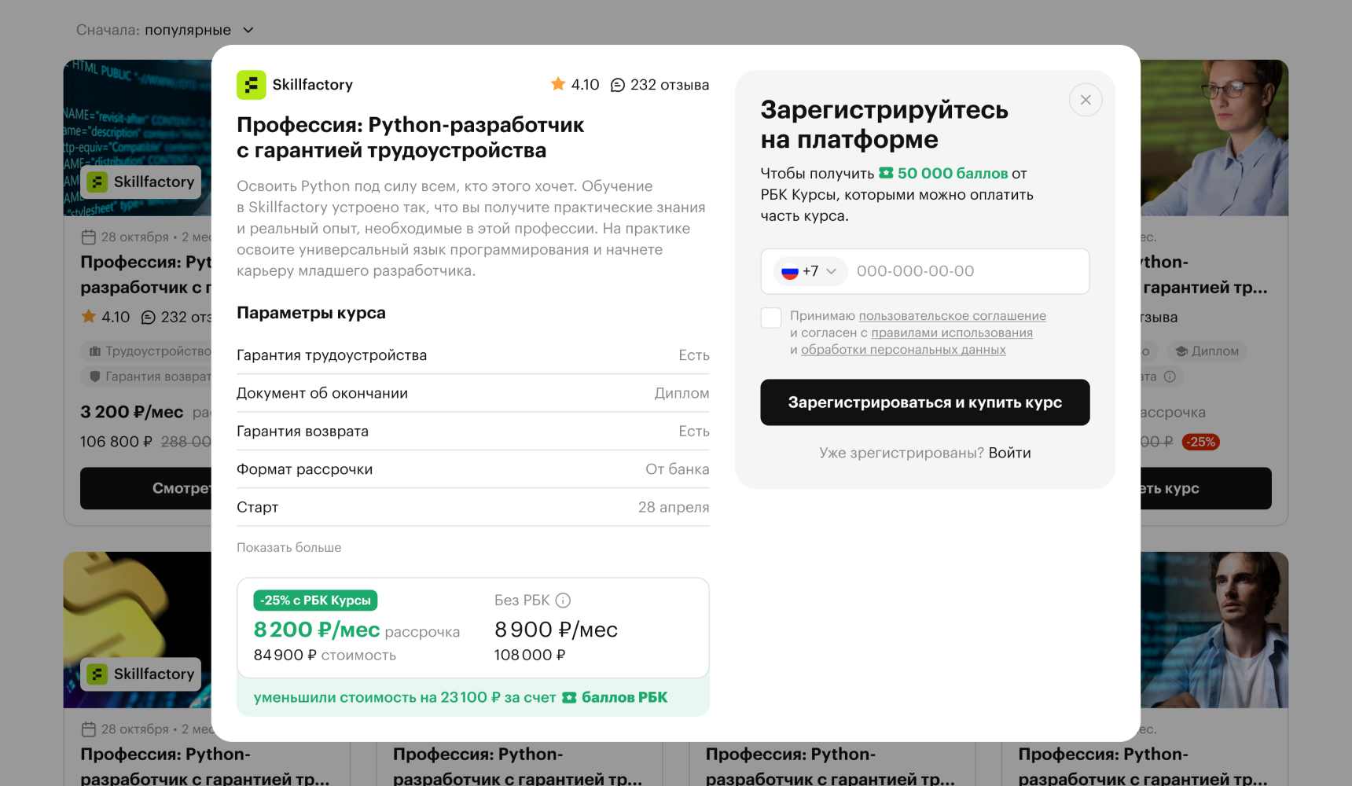Click Зарегистрироваться и купить курс button
Screen dimensions: 1352x786
point(925,402)
